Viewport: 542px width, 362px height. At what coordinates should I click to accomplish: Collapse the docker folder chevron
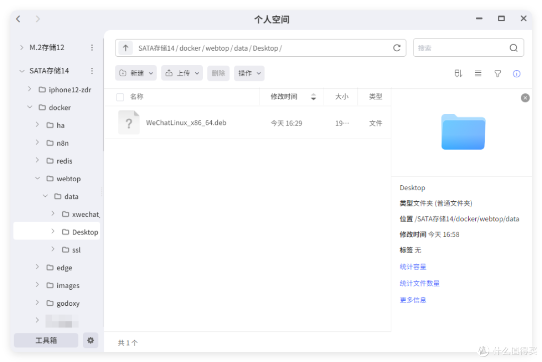tap(30, 107)
